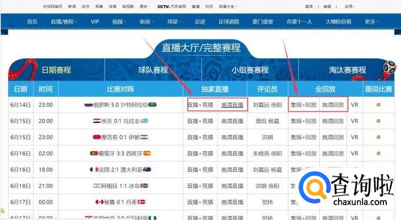Open VR link for Portugal vs Spain
The height and width of the screenshot is (220, 401).
pos(354,154)
